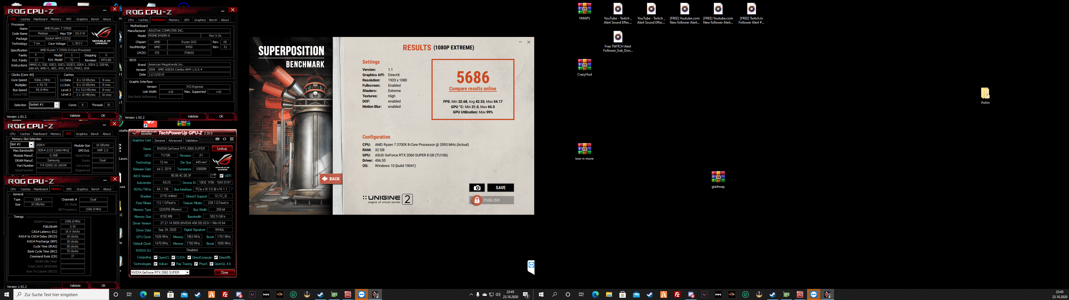This screenshot has height=300, width=1069.
Task: Export the BIOS using the share arrow icon
Action: tap(214, 176)
